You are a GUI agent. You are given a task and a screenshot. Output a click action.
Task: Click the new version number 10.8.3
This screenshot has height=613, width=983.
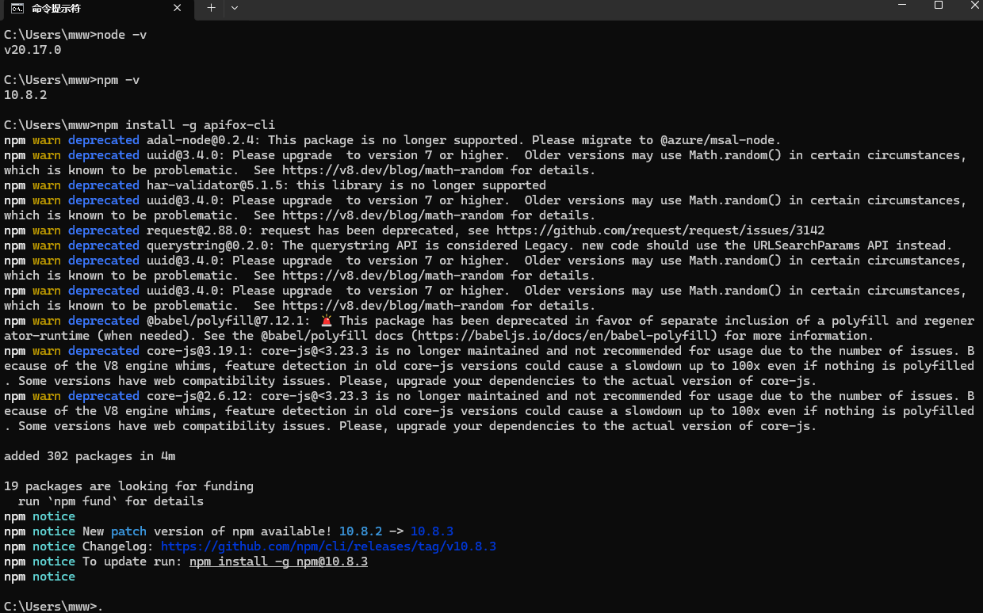pyautogui.click(x=432, y=531)
